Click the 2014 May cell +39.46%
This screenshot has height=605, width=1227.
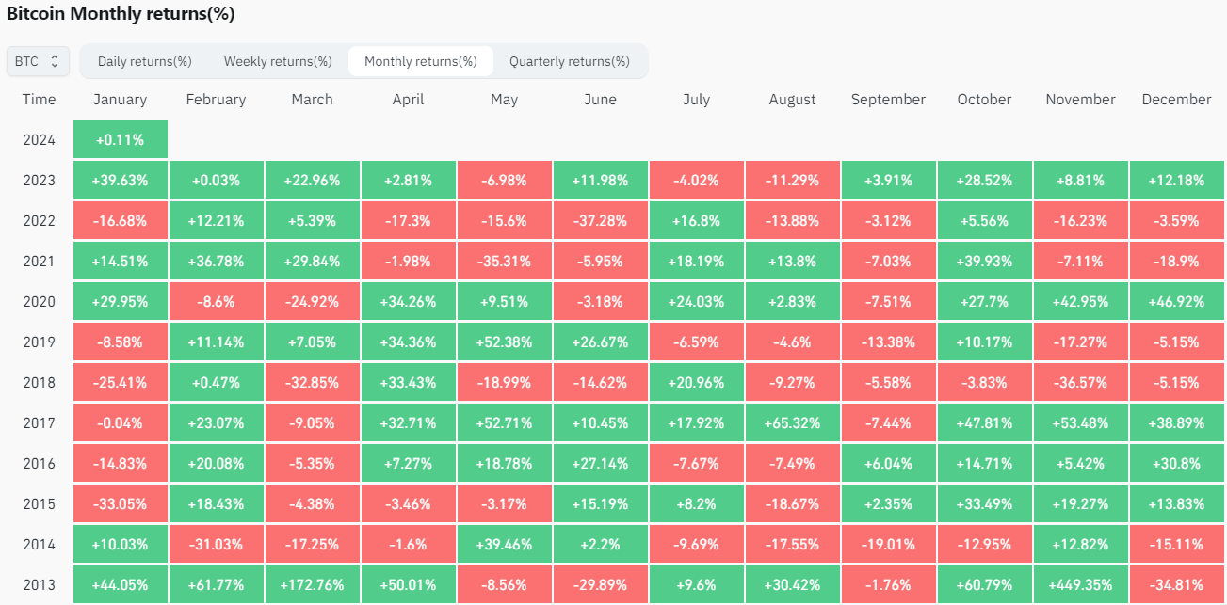[504, 544]
